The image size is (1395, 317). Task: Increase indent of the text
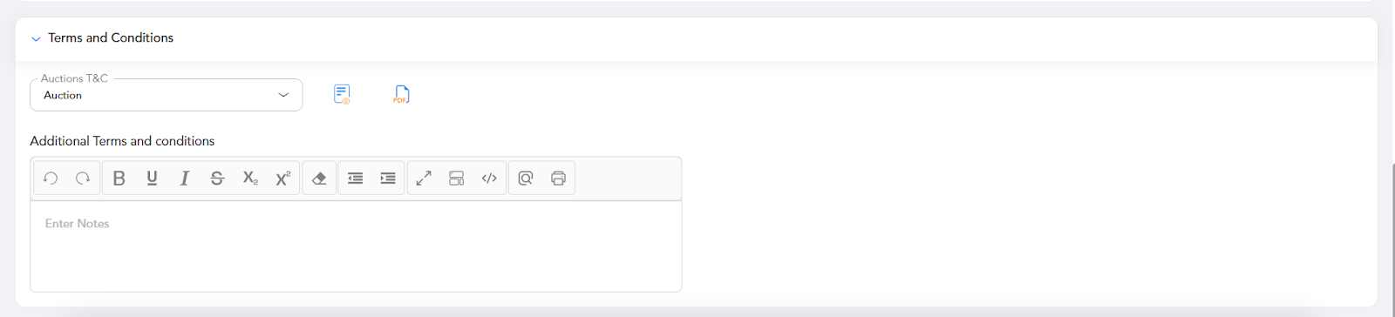click(x=388, y=179)
